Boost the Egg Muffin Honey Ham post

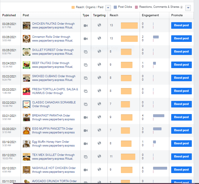182,143
